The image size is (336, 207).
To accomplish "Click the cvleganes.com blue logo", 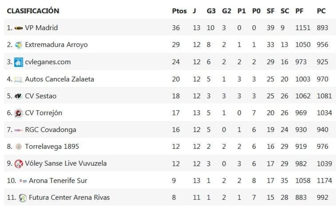I will click(19, 62).
